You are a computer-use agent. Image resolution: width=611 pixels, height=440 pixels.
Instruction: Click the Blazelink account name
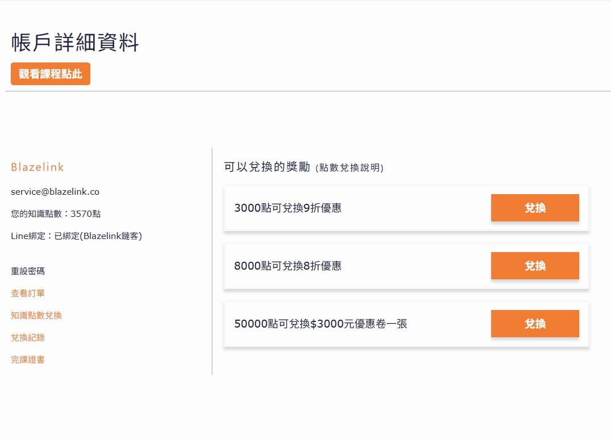37,167
